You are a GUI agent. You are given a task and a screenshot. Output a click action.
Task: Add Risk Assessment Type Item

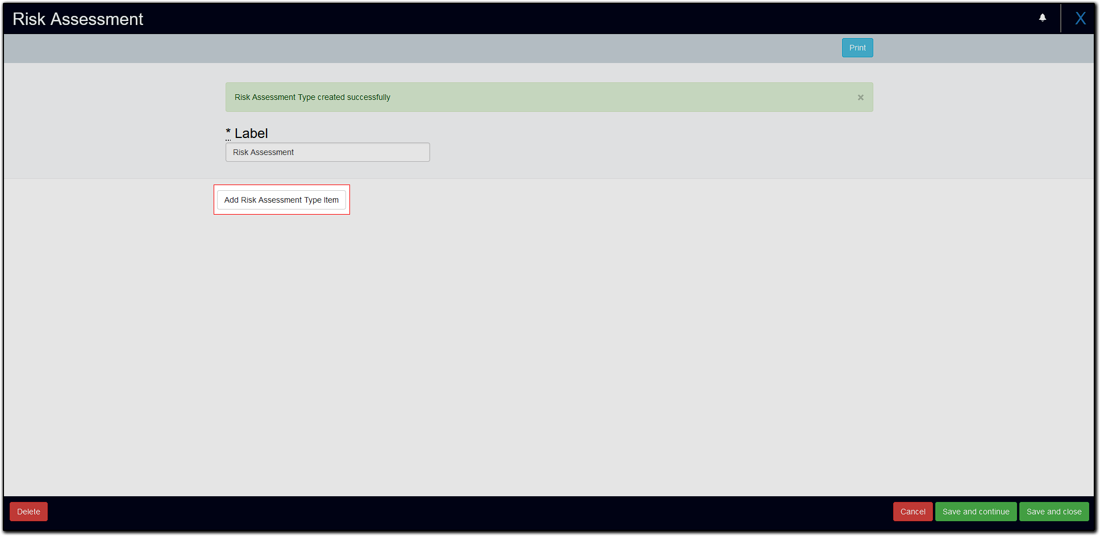pos(281,200)
